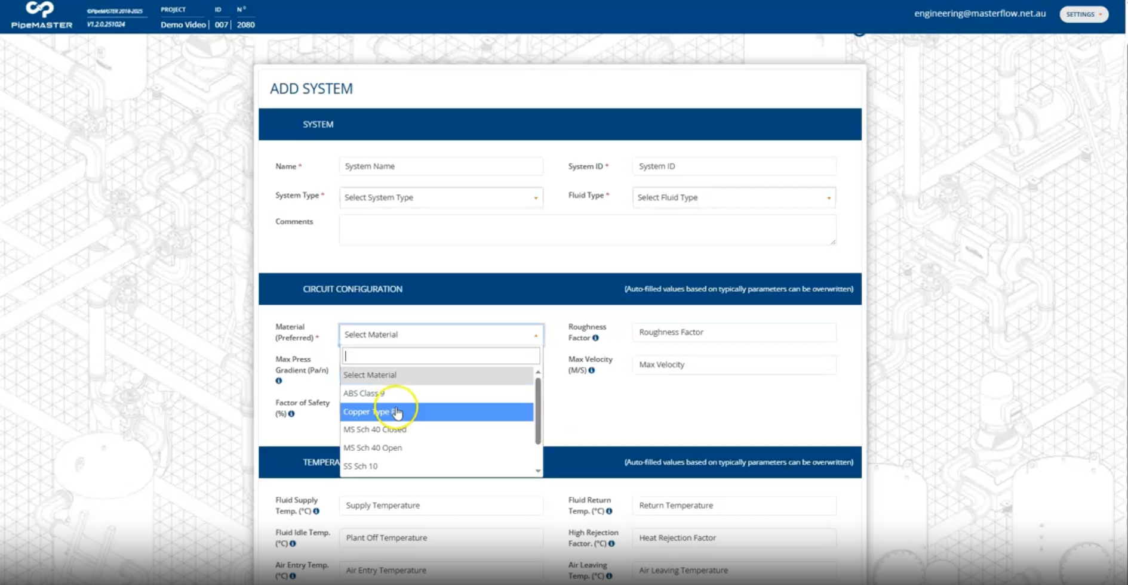Click the engineering@masterflow.net.au account link

click(979, 14)
